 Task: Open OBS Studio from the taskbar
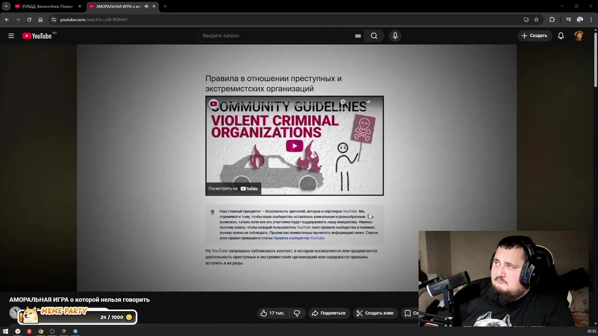click(x=52, y=331)
